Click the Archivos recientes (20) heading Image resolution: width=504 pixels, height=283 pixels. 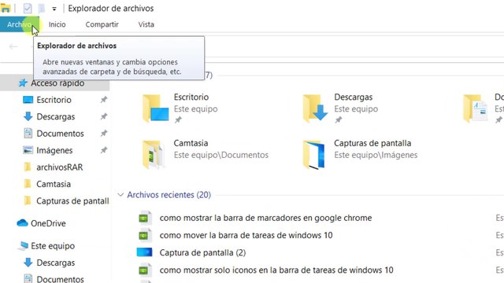pos(169,195)
